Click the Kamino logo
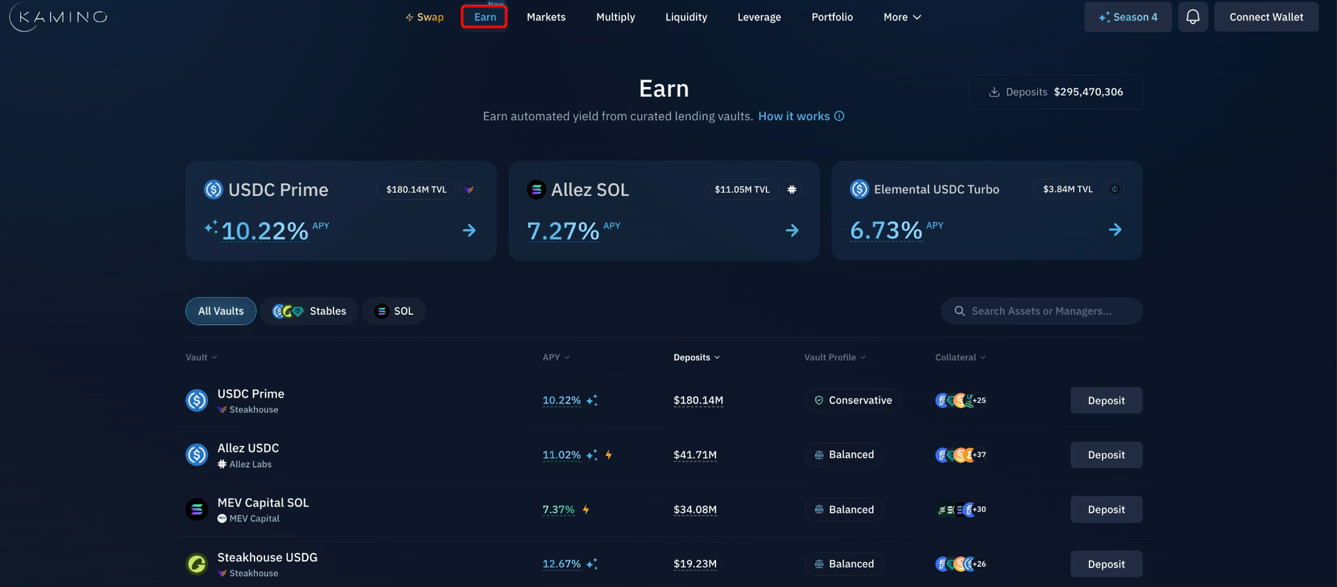Viewport: 1337px width, 587px height. pos(59,17)
